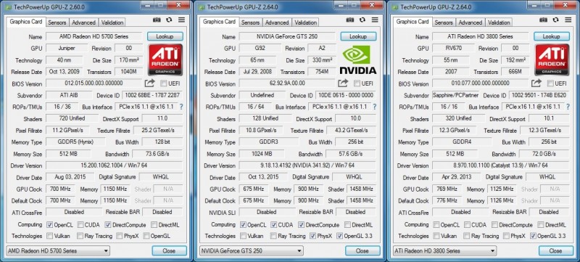The height and width of the screenshot is (262, 580).
Task: Toggle PhysX checkbox in GTS 250 window
Action: (312, 236)
